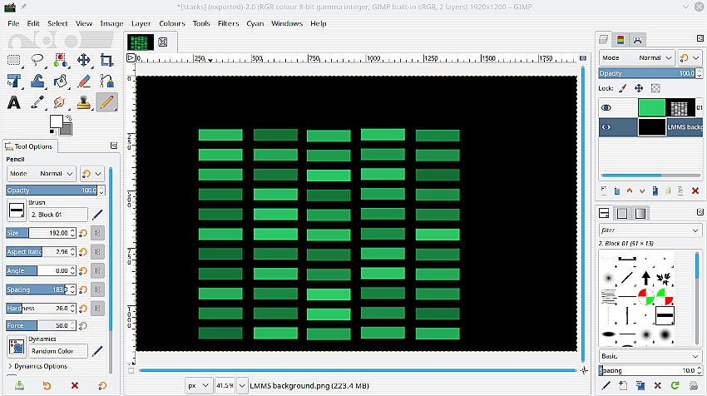Delete tool preset red X in Tool Options

point(74,386)
